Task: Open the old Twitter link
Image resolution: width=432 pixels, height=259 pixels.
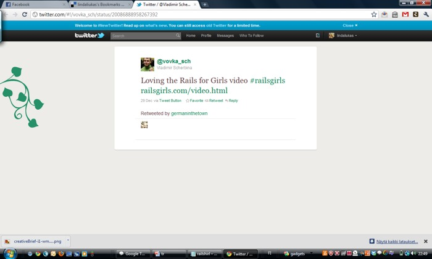Action: click(x=216, y=25)
